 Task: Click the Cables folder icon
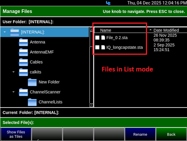point(23,62)
